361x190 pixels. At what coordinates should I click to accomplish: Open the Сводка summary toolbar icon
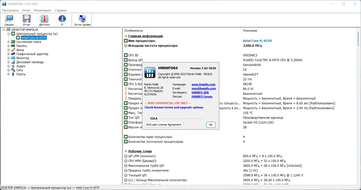9,19
